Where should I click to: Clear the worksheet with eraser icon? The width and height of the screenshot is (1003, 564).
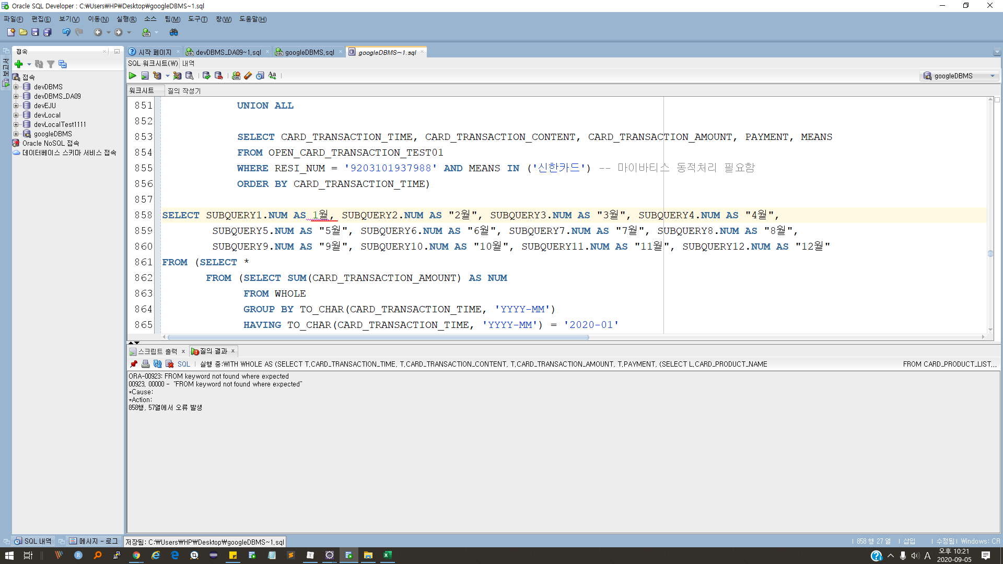click(248, 76)
